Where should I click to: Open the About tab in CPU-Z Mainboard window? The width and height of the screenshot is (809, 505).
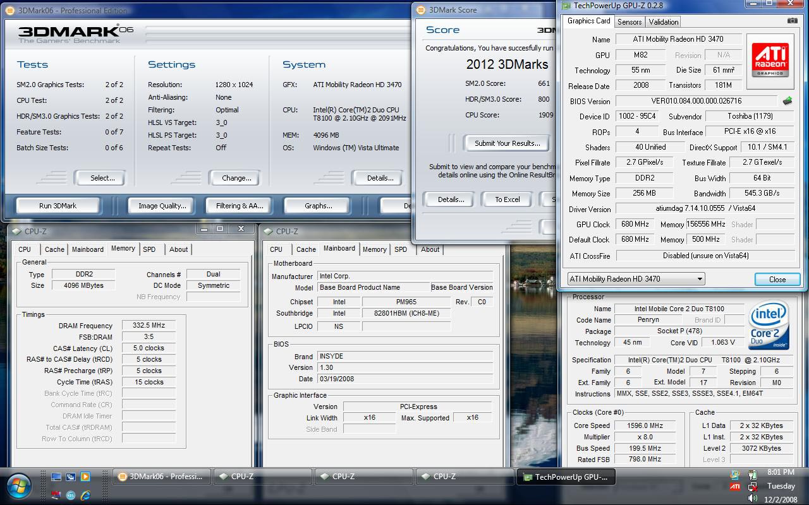pyautogui.click(x=430, y=249)
